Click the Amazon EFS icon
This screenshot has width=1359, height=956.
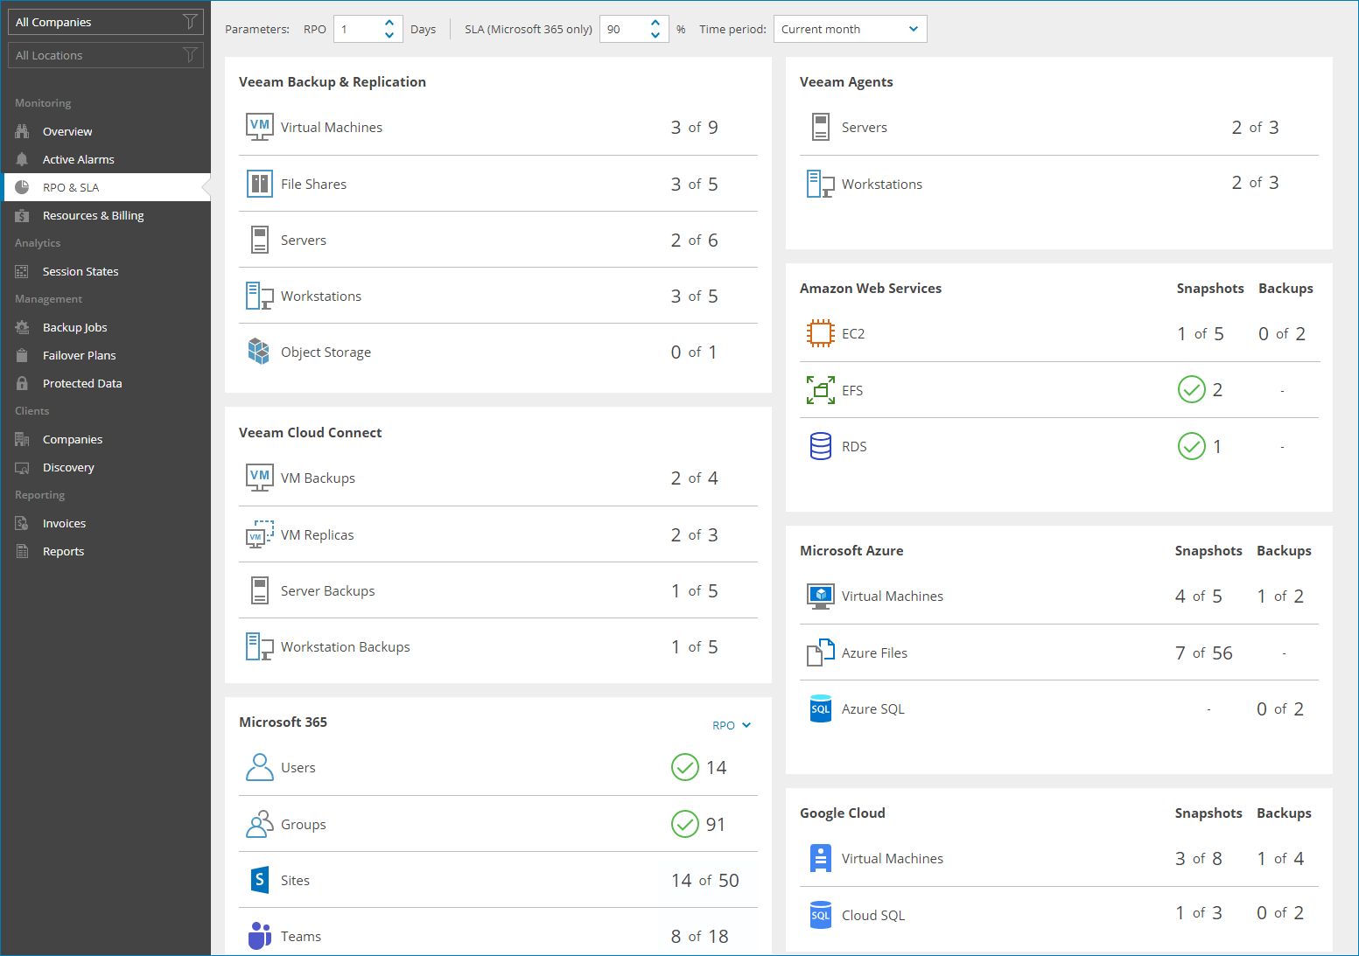click(821, 390)
